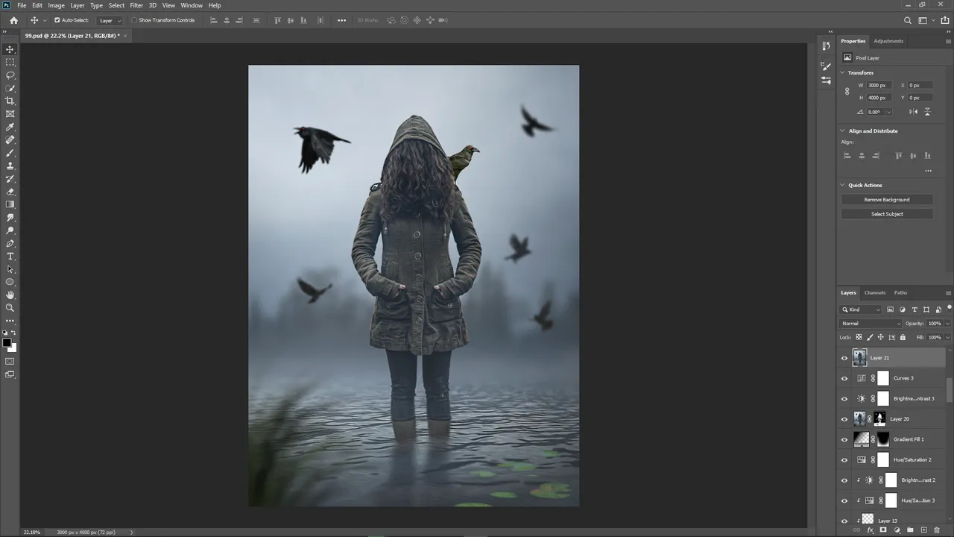Viewport: 954px width, 537px height.
Task: Select the Lasso tool
Action: (x=10, y=75)
